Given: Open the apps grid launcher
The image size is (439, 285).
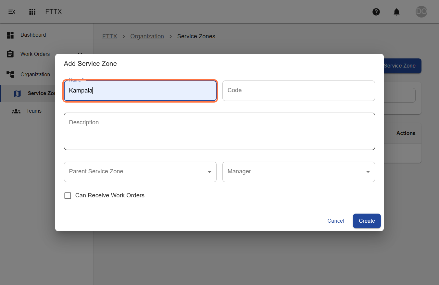Looking at the screenshot, I should pyautogui.click(x=32, y=12).
